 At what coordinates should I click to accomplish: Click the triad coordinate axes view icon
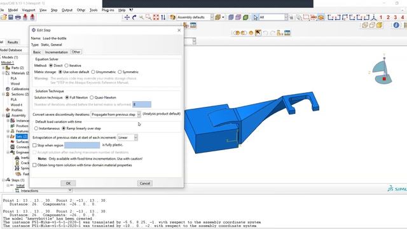[373, 17]
